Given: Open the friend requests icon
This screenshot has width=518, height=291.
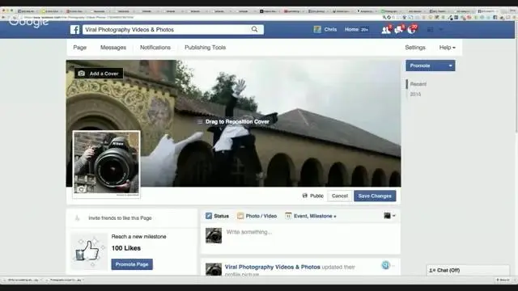Looking at the screenshot, I should click(386, 30).
